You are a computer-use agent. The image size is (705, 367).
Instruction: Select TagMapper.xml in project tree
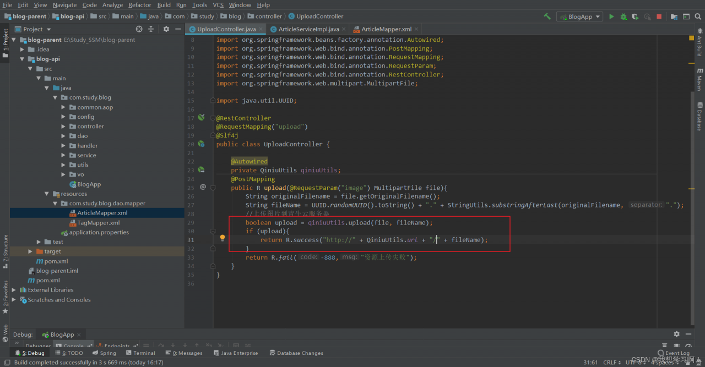tap(98, 223)
